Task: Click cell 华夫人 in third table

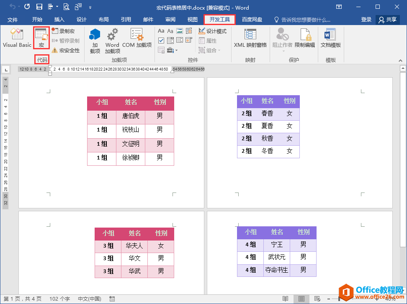Action: pyautogui.click(x=134, y=246)
